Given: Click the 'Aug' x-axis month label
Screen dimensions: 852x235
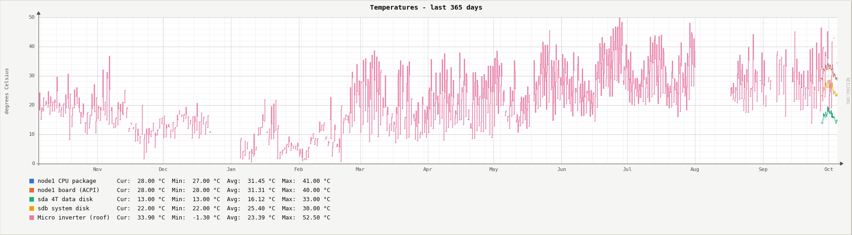Looking at the screenshot, I should pyautogui.click(x=695, y=170).
